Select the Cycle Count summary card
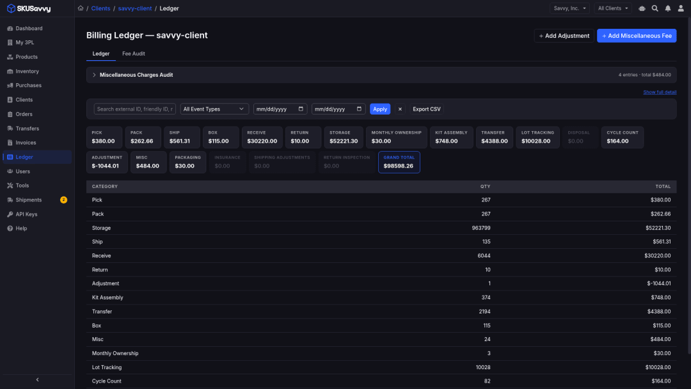Image resolution: width=691 pixels, height=389 pixels. point(623,137)
